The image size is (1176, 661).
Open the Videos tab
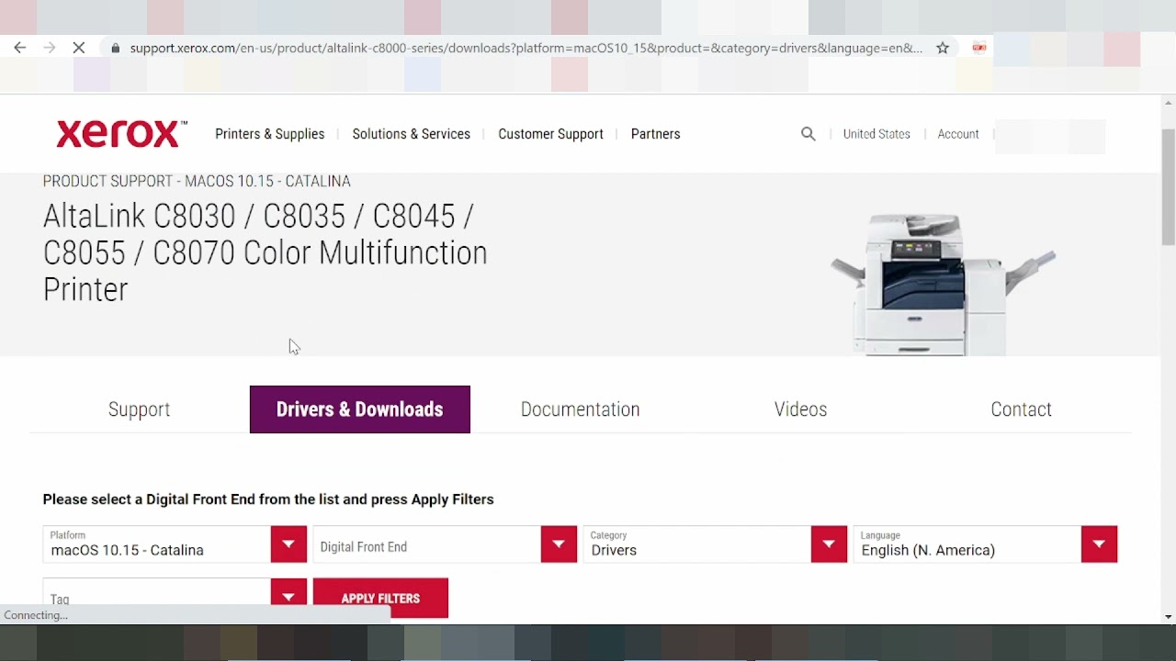coord(801,409)
